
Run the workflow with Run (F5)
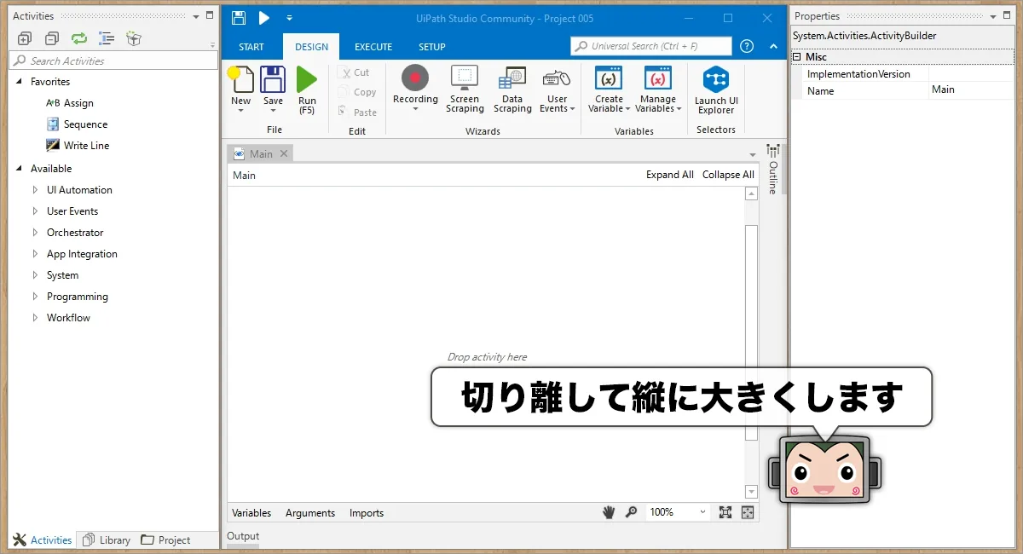click(307, 89)
